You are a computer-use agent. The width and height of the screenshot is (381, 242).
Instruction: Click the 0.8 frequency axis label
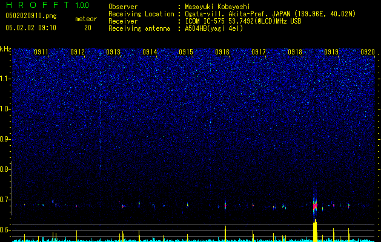coord(5,169)
